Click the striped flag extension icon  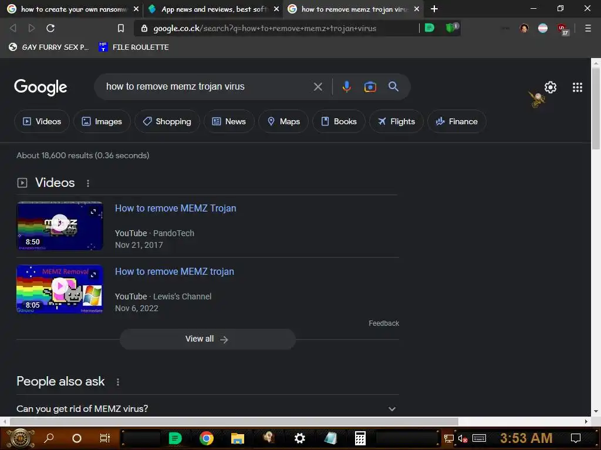[543, 28]
